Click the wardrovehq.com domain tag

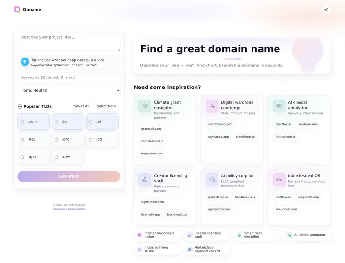(x=220, y=124)
